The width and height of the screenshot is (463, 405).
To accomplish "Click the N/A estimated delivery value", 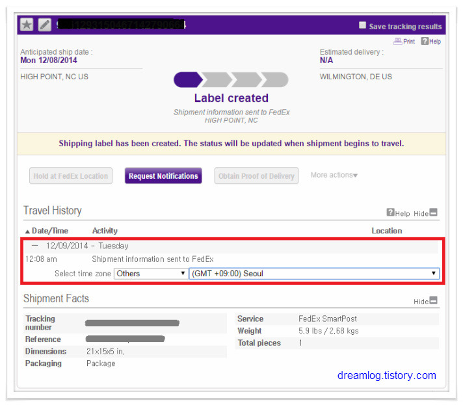I will pyautogui.click(x=326, y=60).
